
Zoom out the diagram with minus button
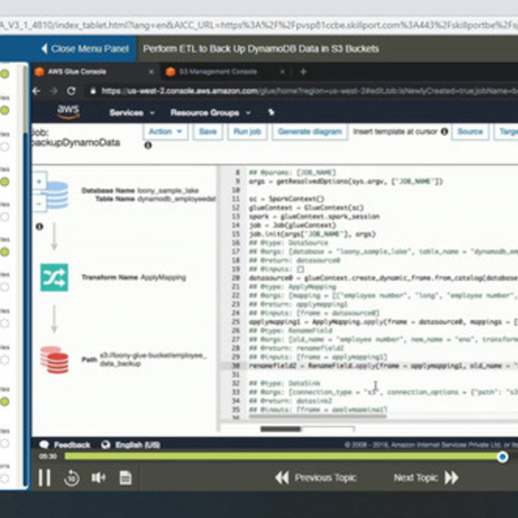tap(39, 203)
